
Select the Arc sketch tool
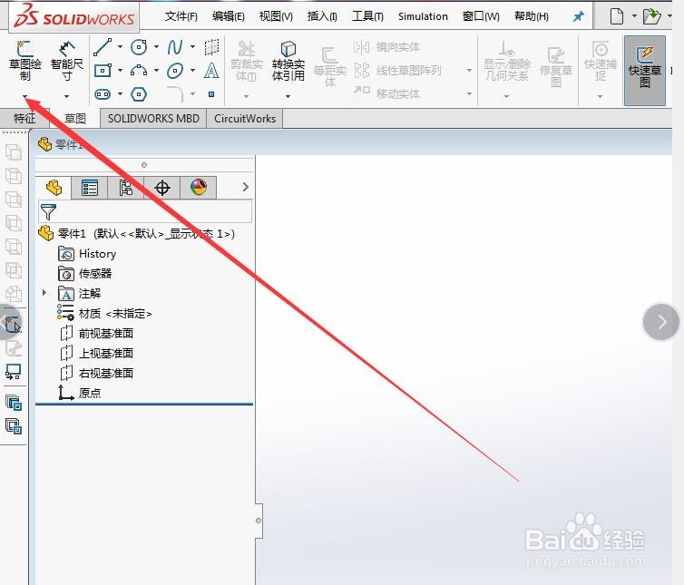pos(139,70)
